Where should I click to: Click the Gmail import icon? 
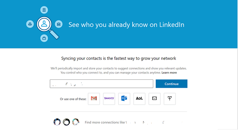94,99
